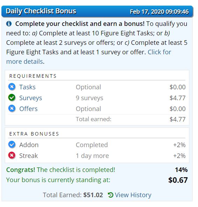Click the '9 surveys' status text
The image size is (198, 207).
click(90, 98)
